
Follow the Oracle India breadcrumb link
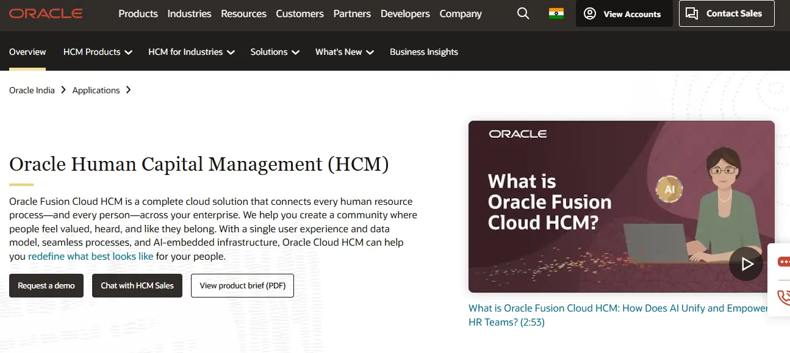[32, 90]
